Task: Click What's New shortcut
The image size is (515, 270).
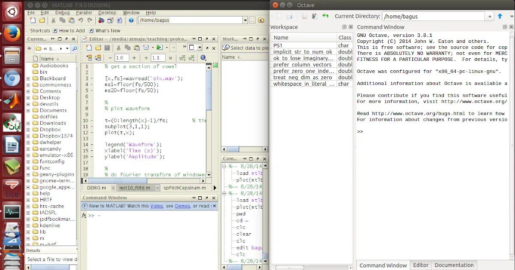Action: pos(105,31)
